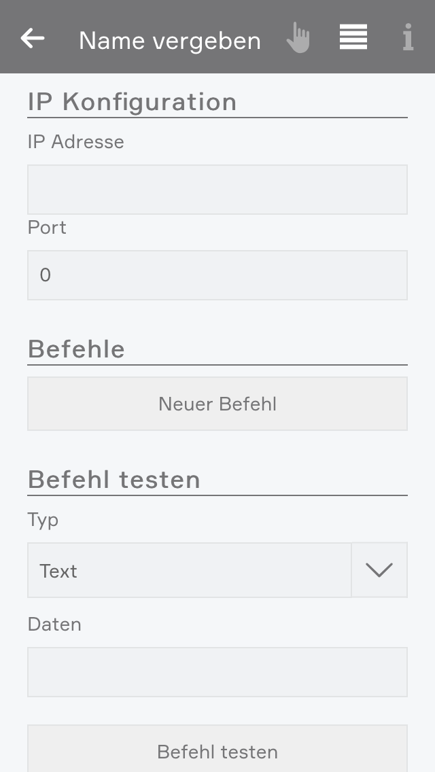Viewport: 435px width, 772px height.
Task: Click the divider line under 'Befehle' heading
Action: (x=217, y=366)
